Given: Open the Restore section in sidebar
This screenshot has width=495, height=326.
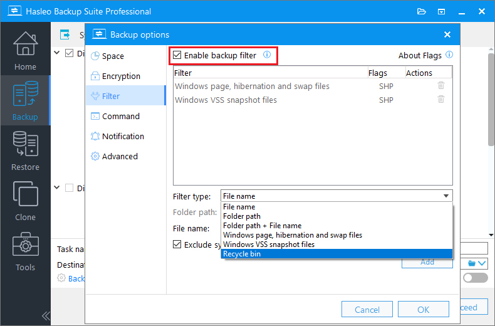Looking at the screenshot, I should click(x=25, y=150).
